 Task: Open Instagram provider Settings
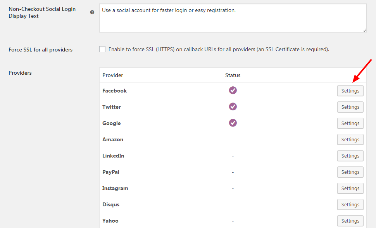pyautogui.click(x=350, y=189)
